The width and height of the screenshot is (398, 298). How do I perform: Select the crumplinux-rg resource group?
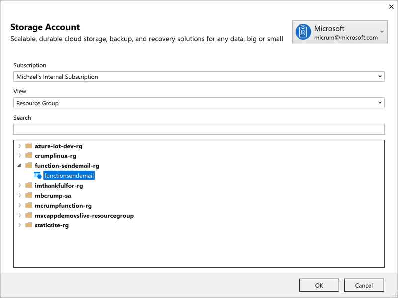[55, 156]
